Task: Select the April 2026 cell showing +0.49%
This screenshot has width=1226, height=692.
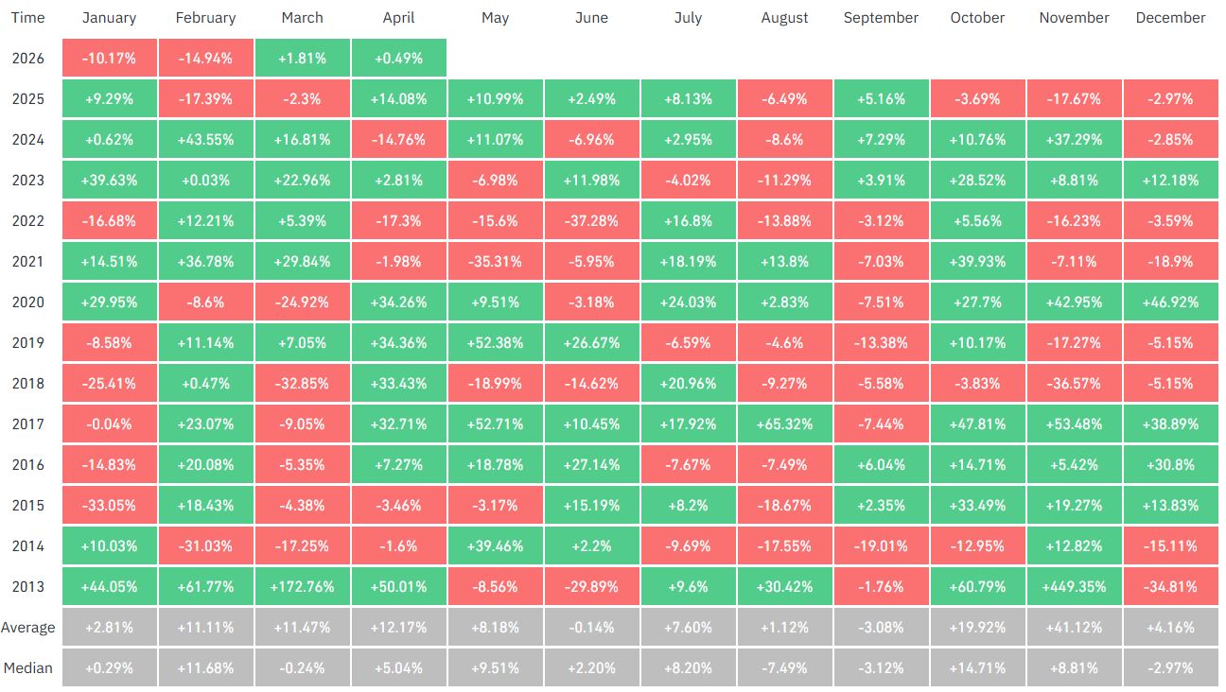Action: click(x=398, y=59)
